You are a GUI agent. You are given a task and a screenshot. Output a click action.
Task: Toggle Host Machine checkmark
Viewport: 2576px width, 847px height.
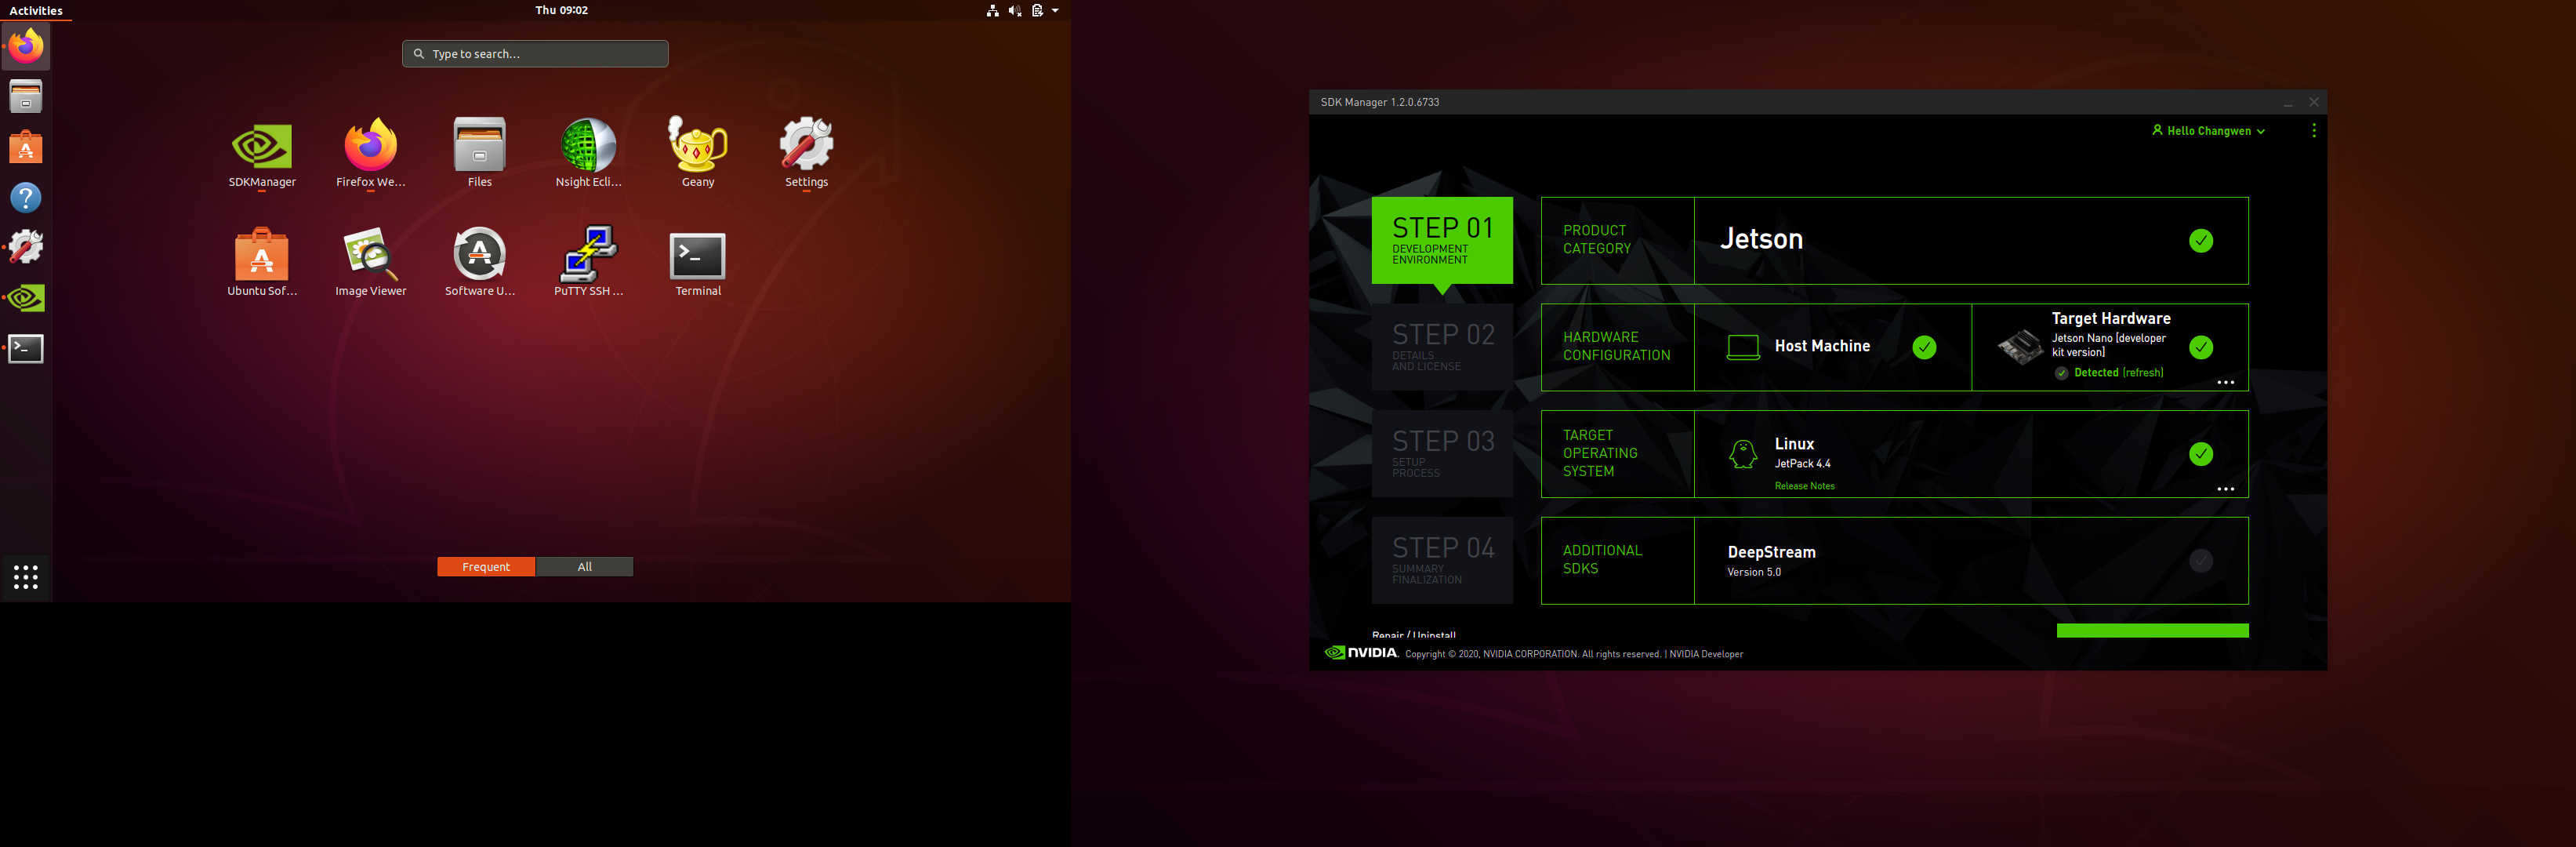1924,347
